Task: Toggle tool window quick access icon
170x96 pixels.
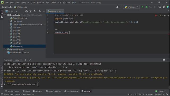Action: coord(2,94)
